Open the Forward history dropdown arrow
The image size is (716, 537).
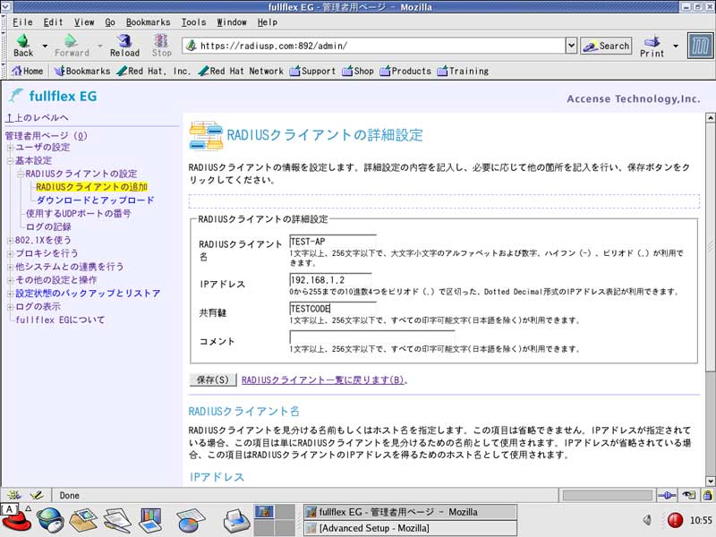(x=100, y=46)
